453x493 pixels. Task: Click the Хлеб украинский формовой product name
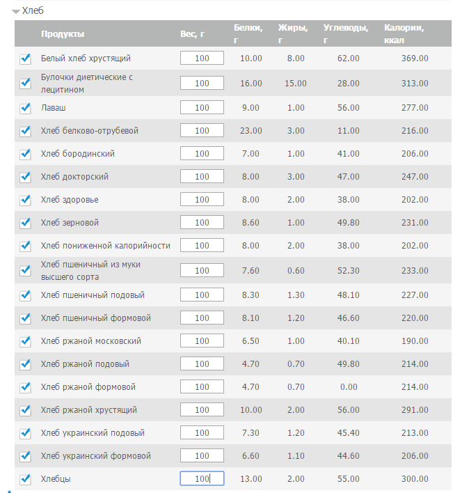pos(96,456)
